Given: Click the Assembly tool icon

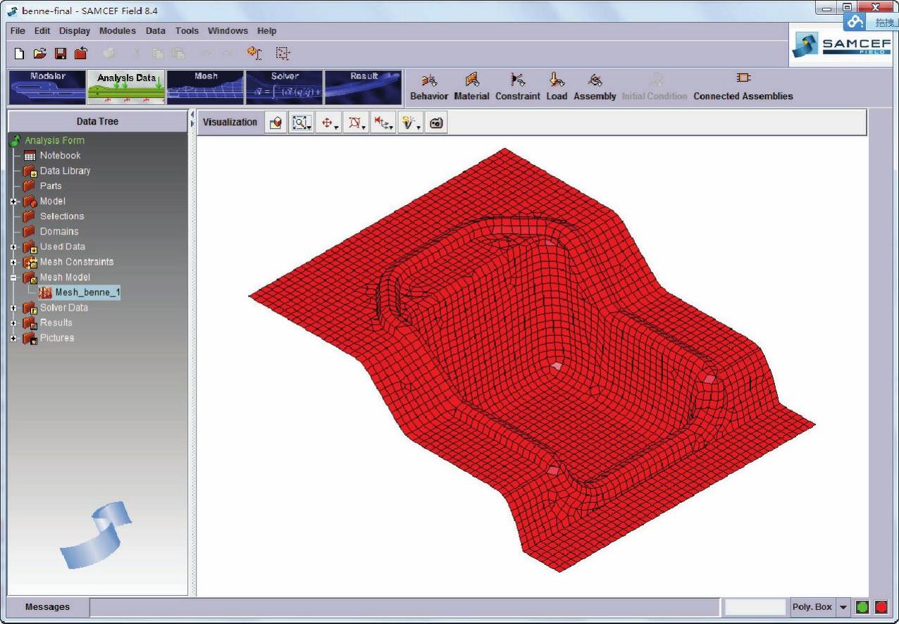Looking at the screenshot, I should [x=594, y=81].
